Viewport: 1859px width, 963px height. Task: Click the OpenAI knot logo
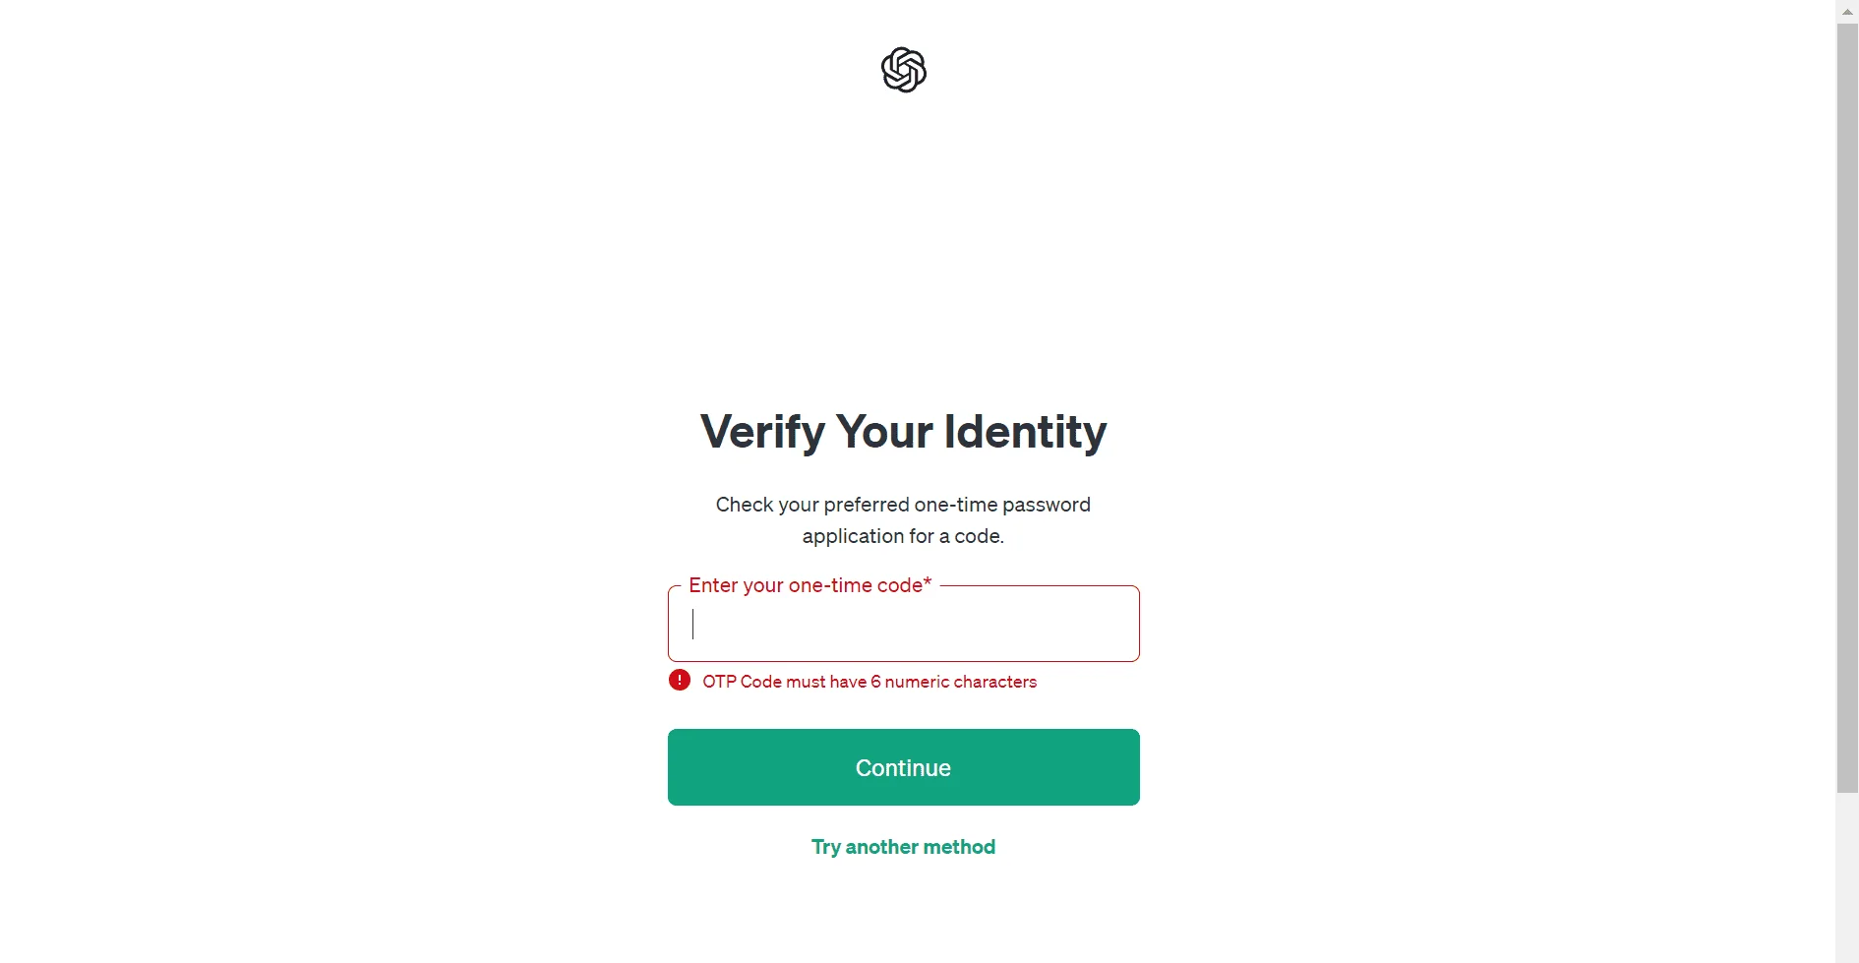pos(903,70)
